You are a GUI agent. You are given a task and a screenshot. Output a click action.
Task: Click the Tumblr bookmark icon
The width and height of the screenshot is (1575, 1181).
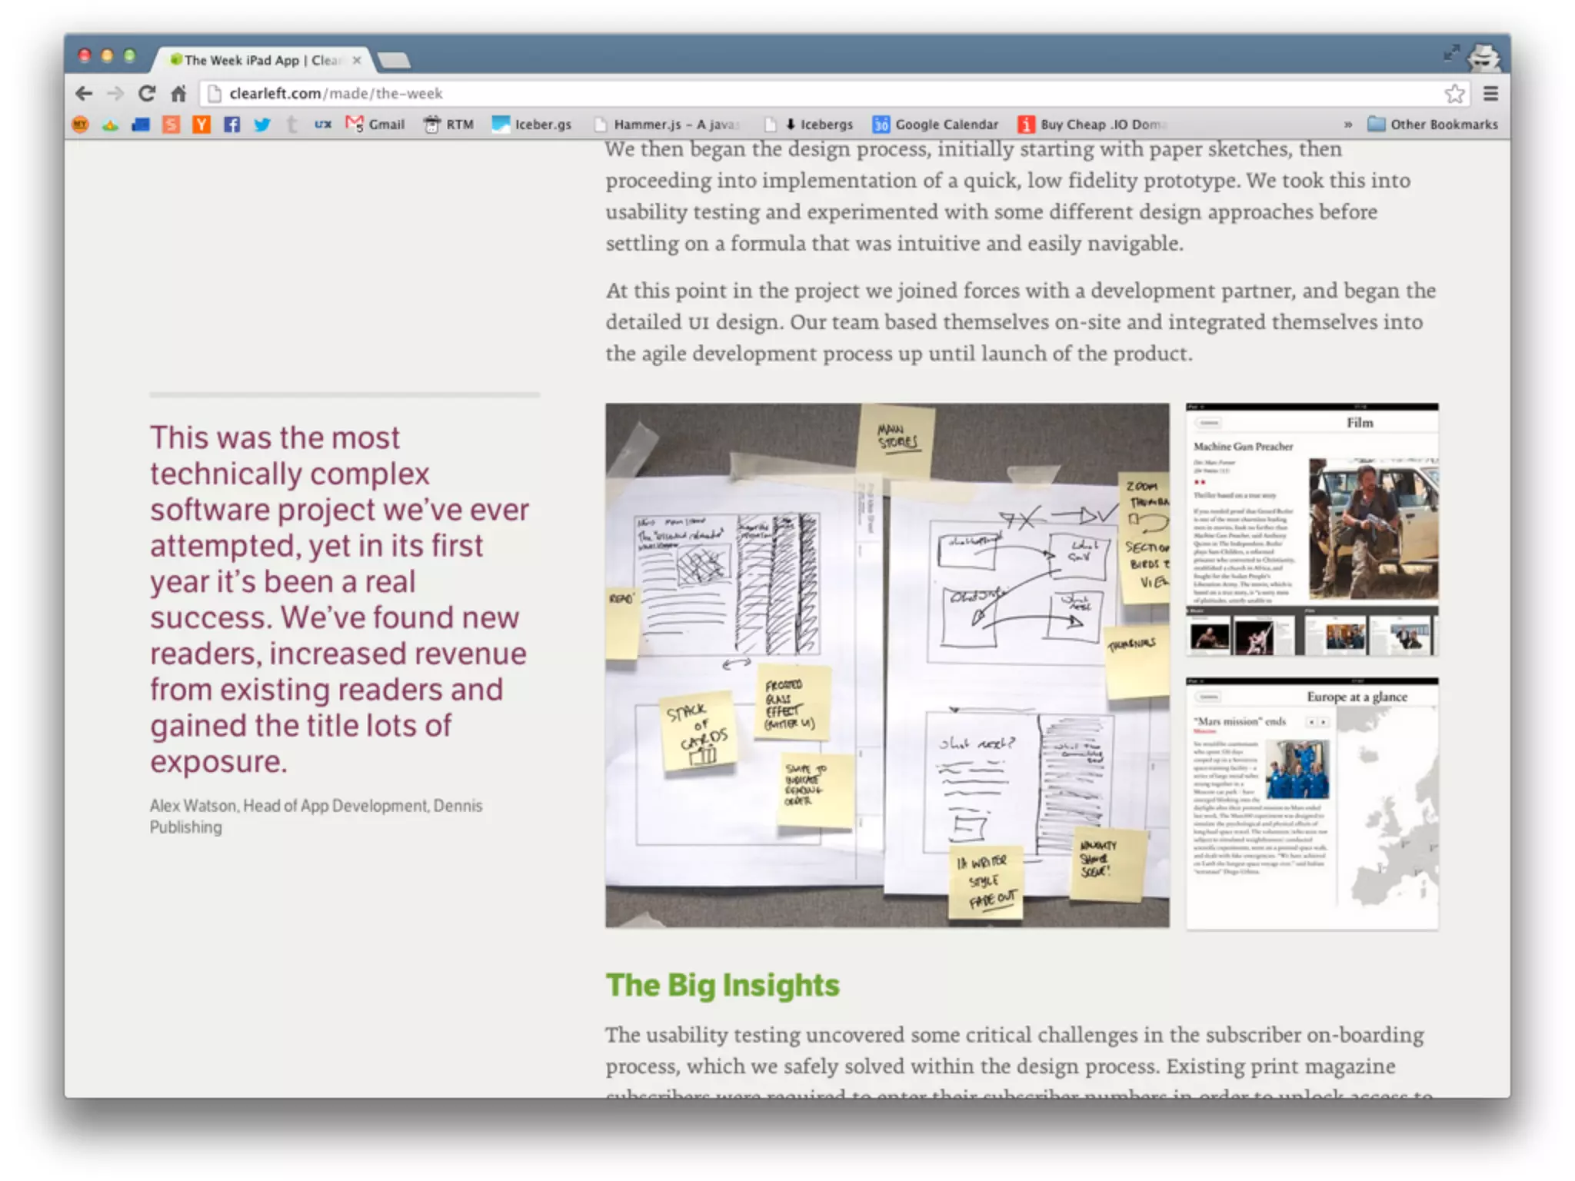click(291, 124)
